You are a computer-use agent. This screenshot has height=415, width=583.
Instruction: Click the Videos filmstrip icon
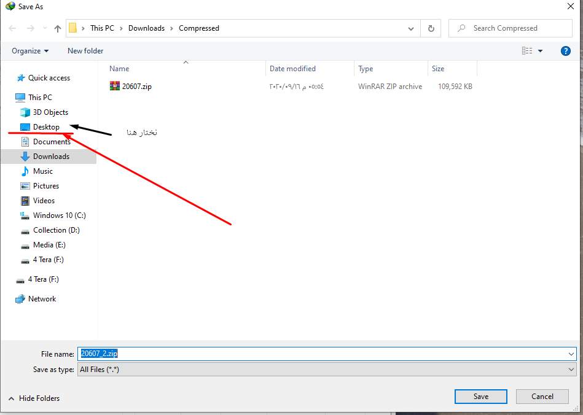(25, 201)
